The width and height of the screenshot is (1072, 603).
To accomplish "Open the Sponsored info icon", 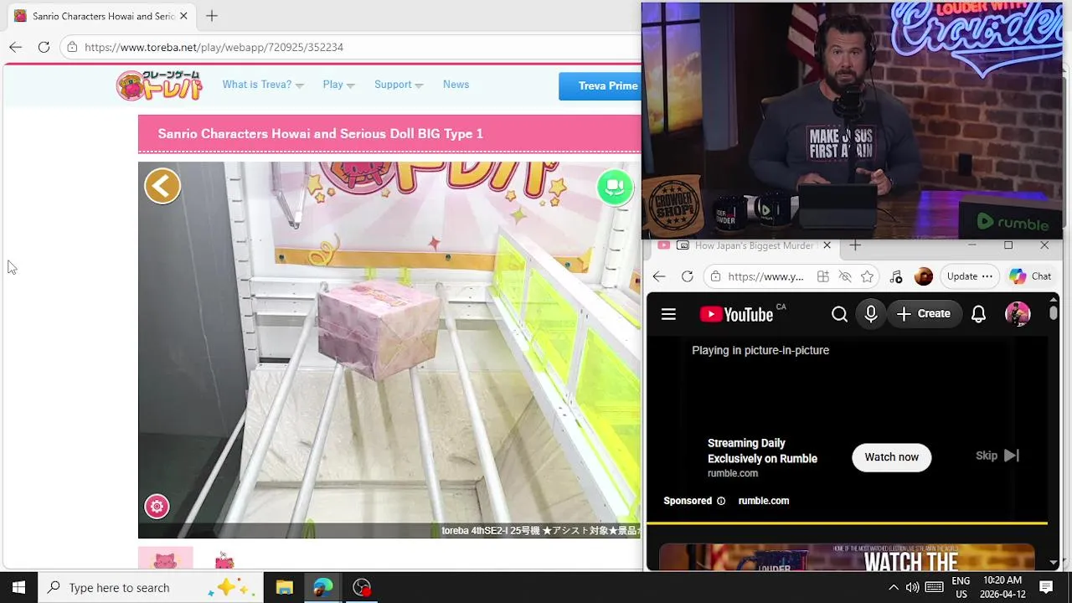I will click(x=721, y=501).
